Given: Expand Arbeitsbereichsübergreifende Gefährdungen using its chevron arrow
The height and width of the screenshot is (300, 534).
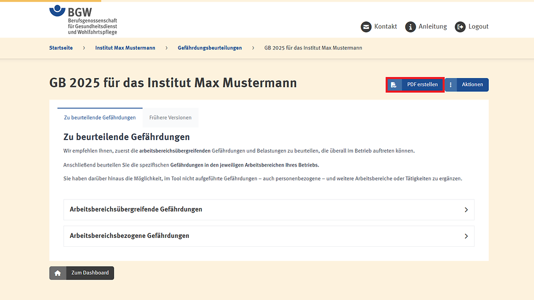Looking at the screenshot, I should [466, 210].
